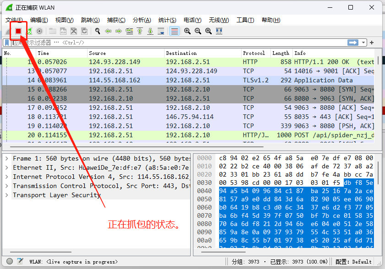
Task: Open the capture options gear icon
Action: tap(39, 31)
